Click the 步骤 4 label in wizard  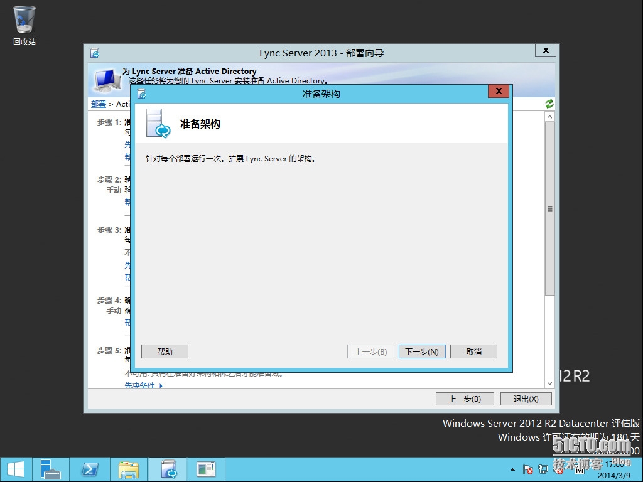[109, 301]
